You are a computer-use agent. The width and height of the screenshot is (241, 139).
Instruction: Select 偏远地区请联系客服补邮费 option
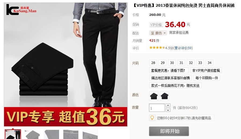(170, 78)
